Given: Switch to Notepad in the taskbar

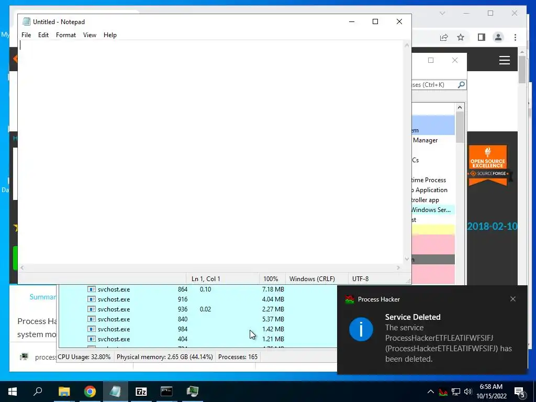Looking at the screenshot, I should pyautogui.click(x=116, y=392).
